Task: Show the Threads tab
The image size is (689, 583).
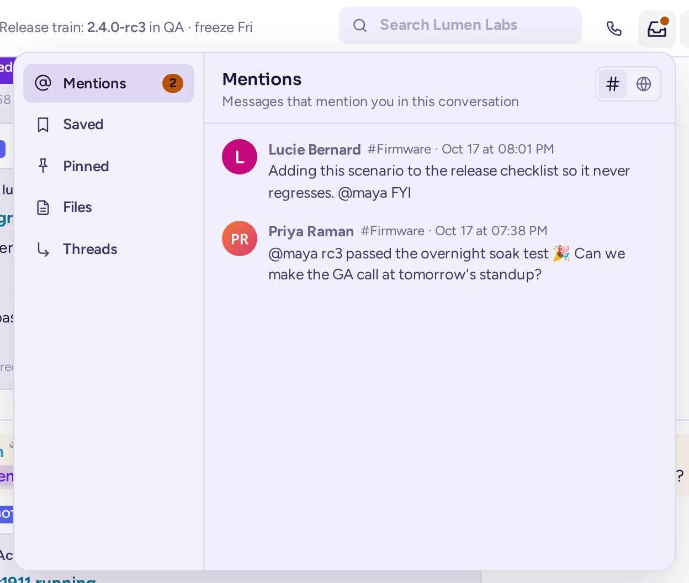Action: pos(109,249)
